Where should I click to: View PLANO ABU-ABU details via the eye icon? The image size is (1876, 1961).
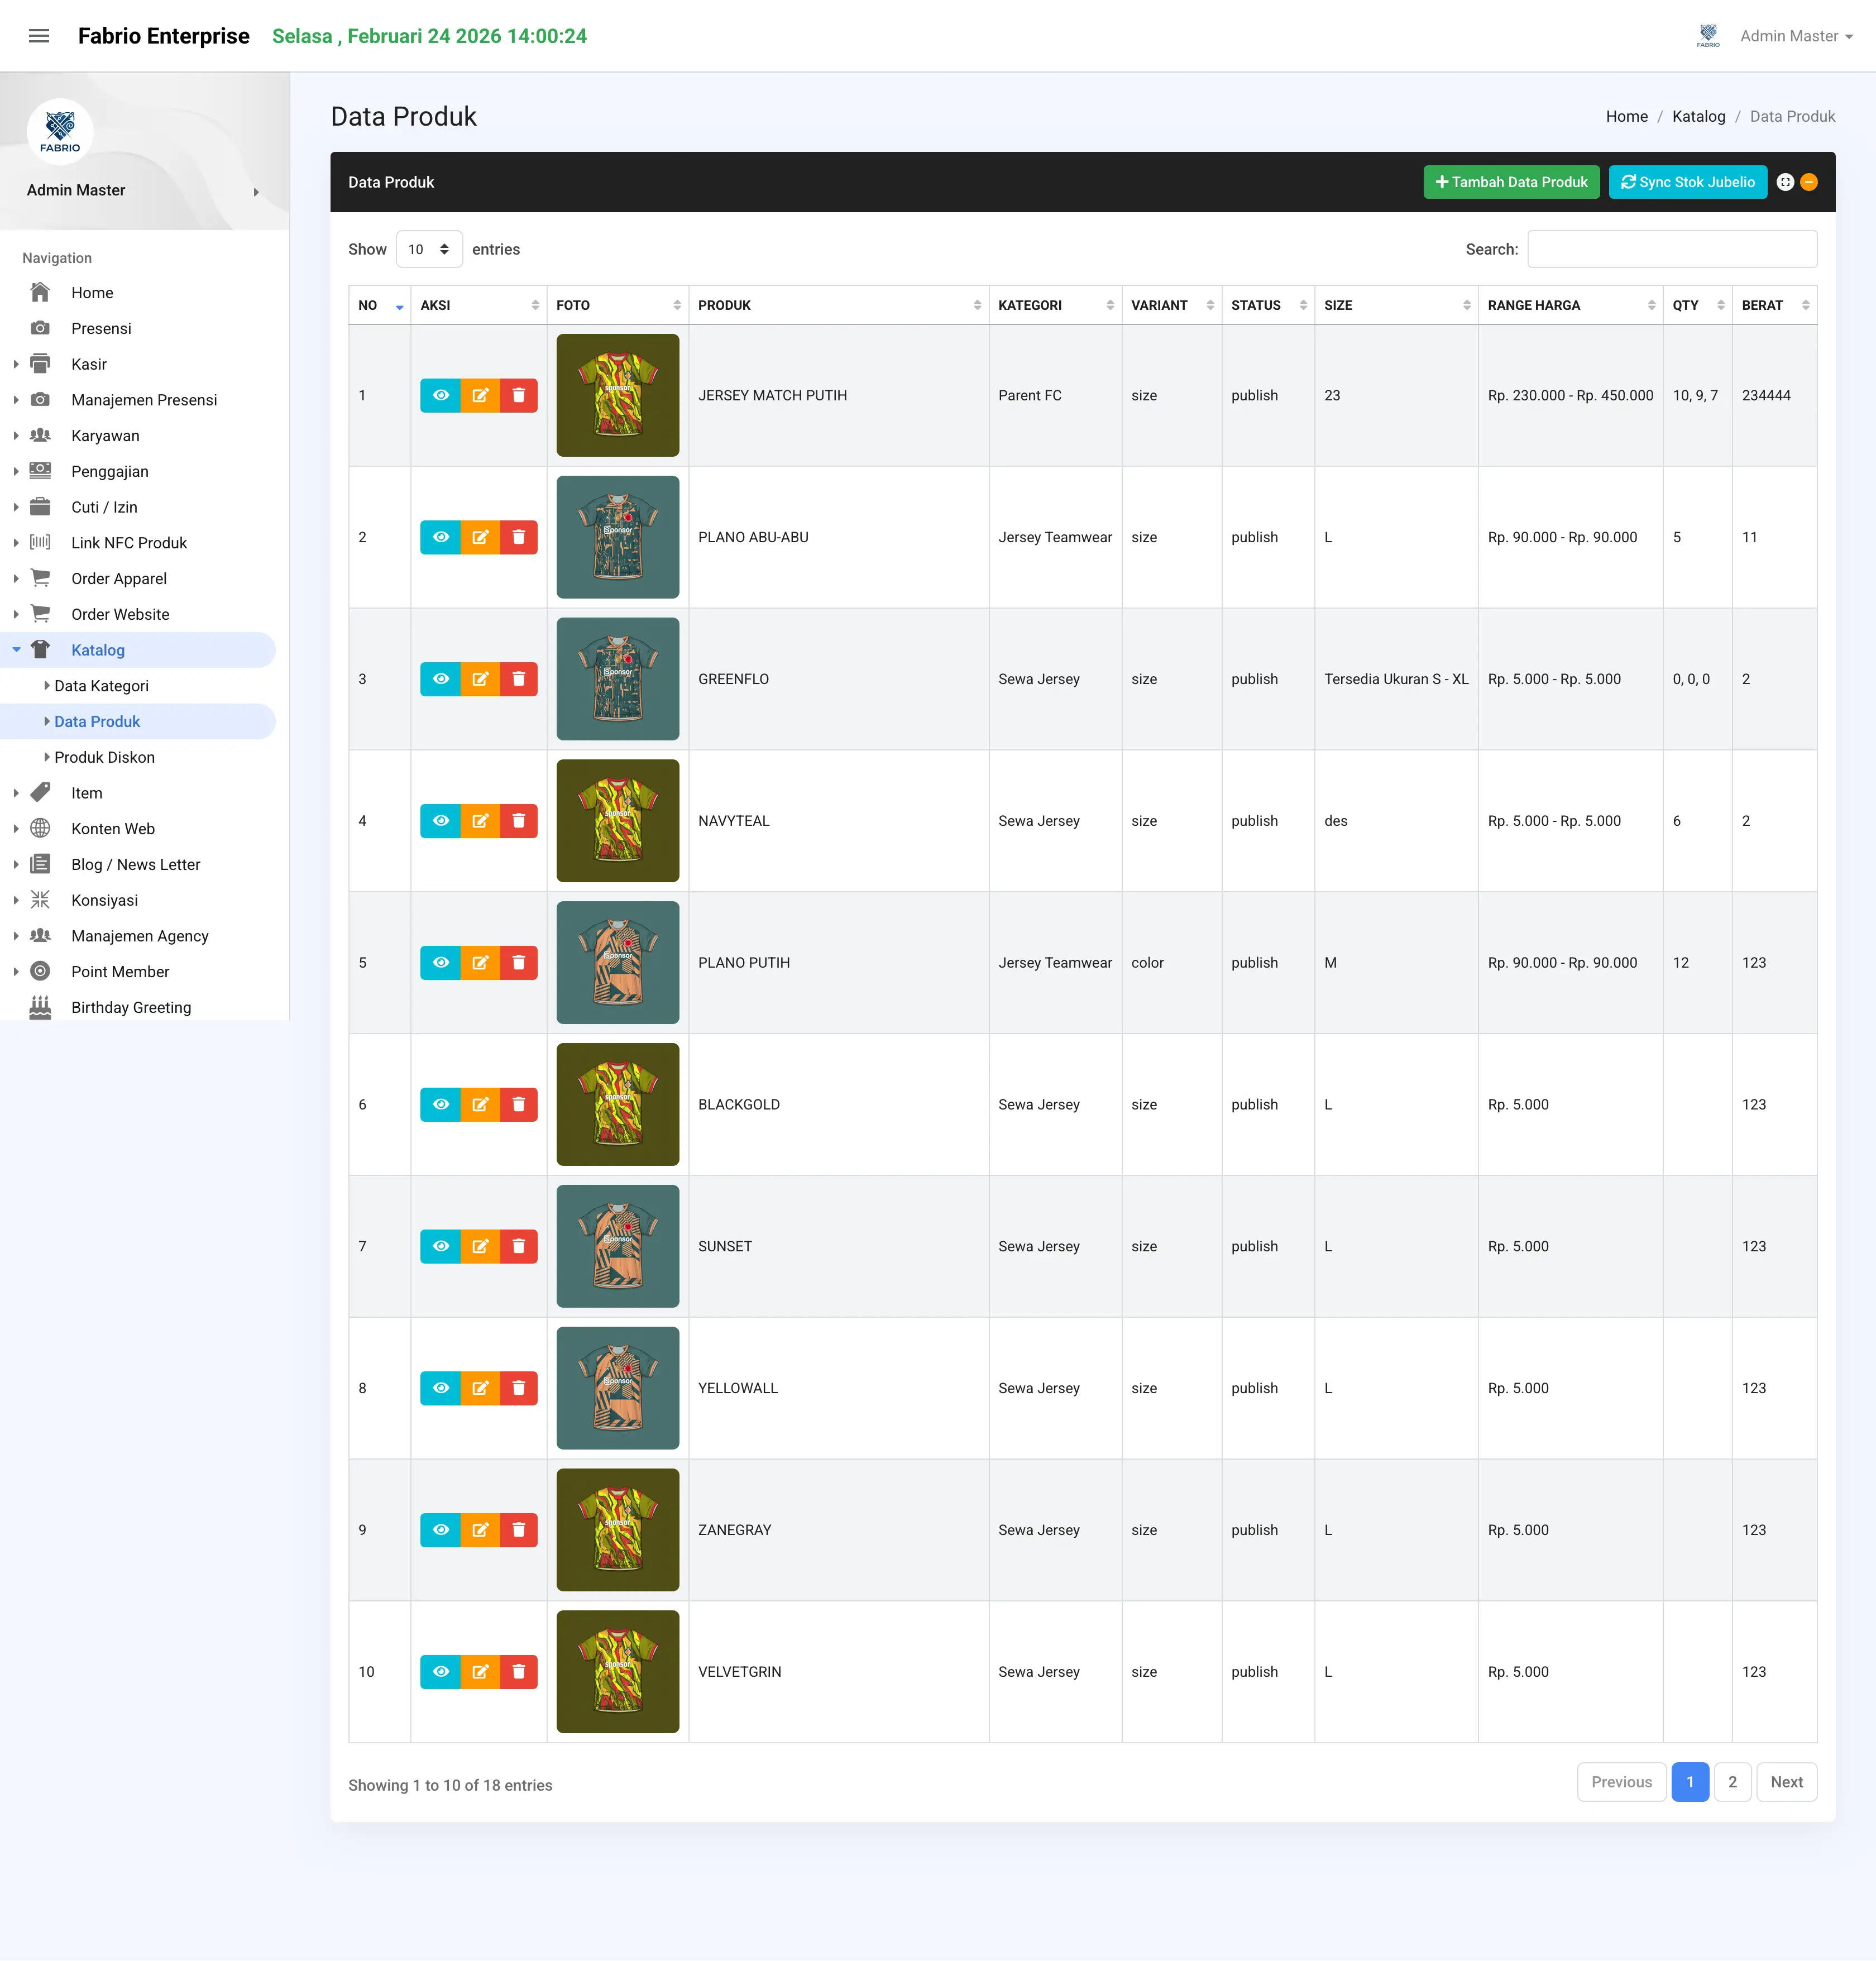coord(441,537)
